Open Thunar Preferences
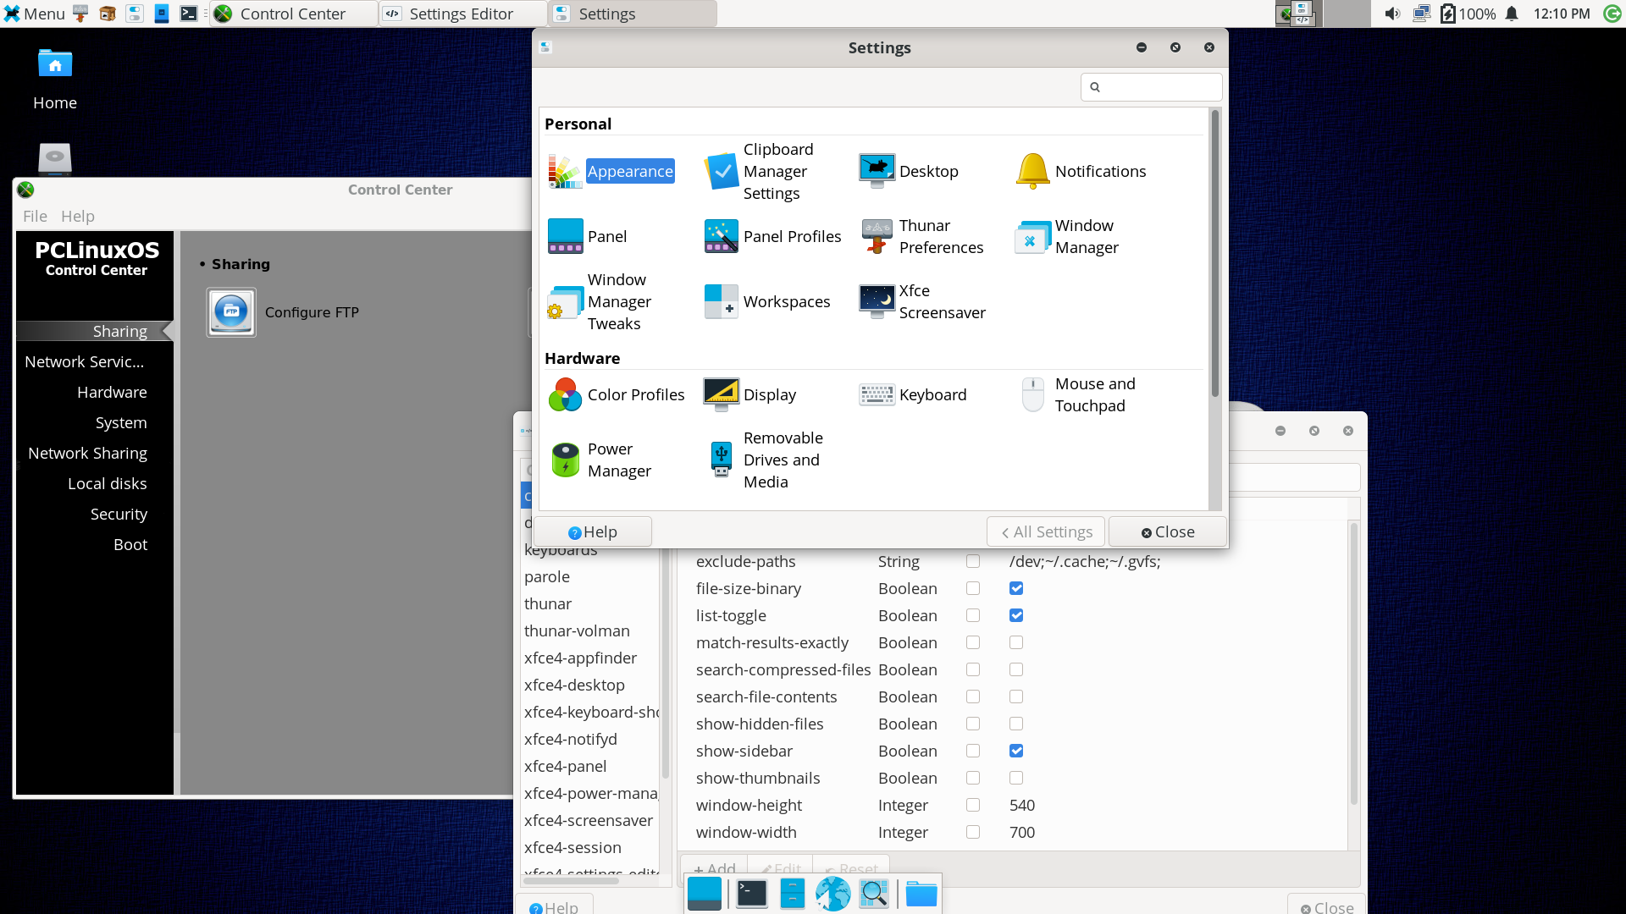Image resolution: width=1626 pixels, height=914 pixels. click(921, 237)
